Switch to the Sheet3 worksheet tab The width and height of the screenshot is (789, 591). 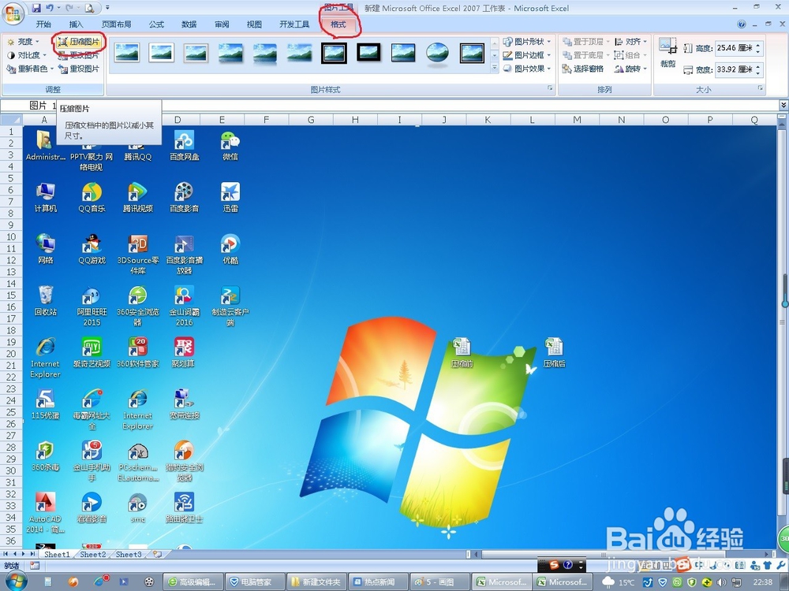click(129, 554)
